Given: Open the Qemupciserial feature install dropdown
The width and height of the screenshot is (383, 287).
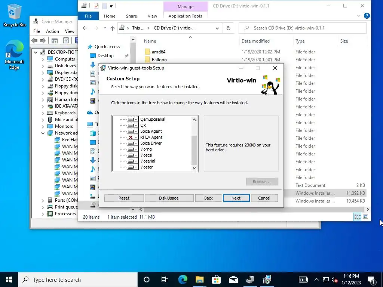Looking at the screenshot, I should pos(132,119).
